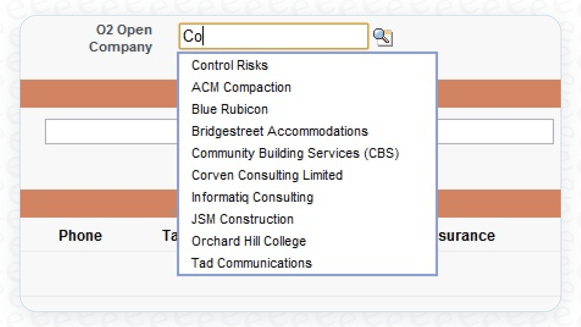Click the empty text field below the header
The height and width of the screenshot is (327, 581).
104,131
